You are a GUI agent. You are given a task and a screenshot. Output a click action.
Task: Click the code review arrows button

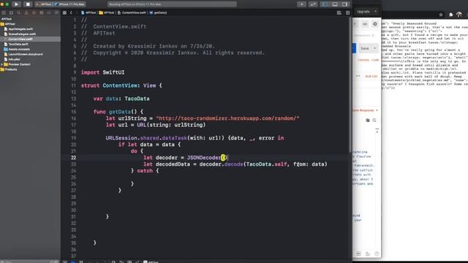coord(313,4)
